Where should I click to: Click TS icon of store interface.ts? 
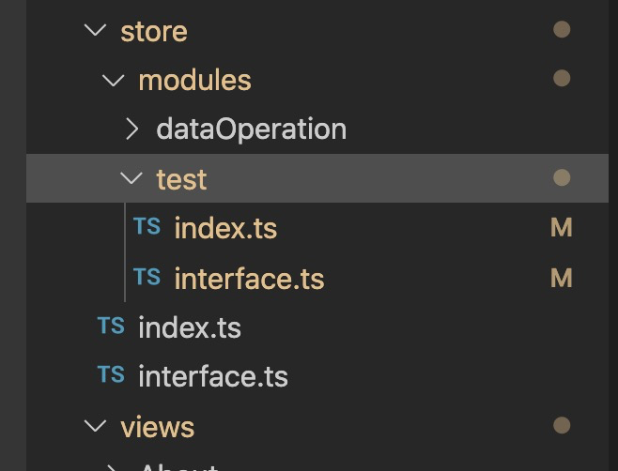111,376
